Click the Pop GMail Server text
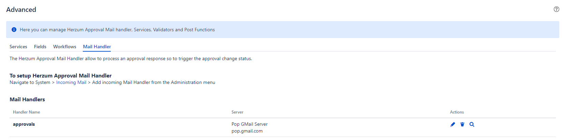 (249, 124)
